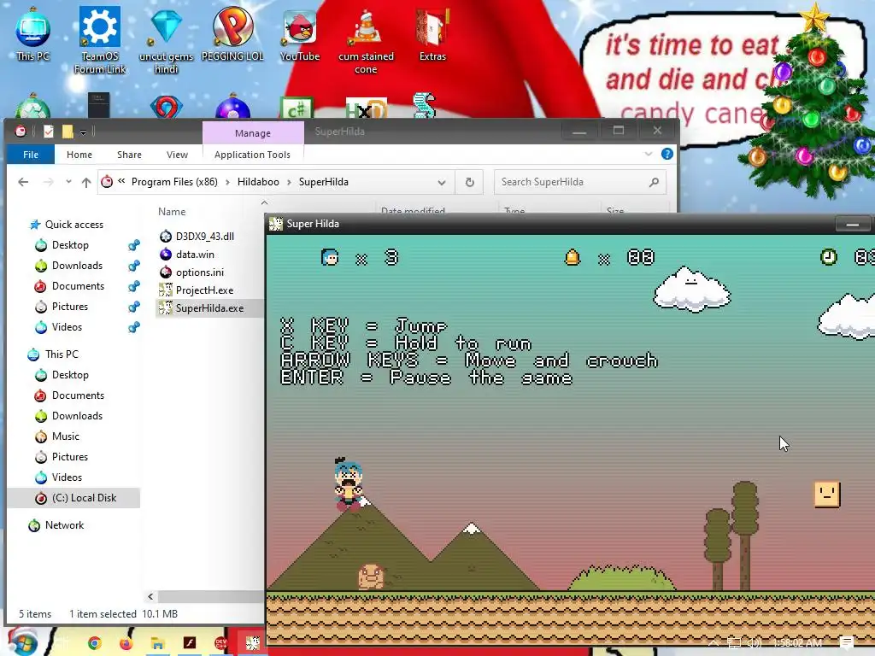Click chevron after Hildaboo breadcrumb

point(289,182)
